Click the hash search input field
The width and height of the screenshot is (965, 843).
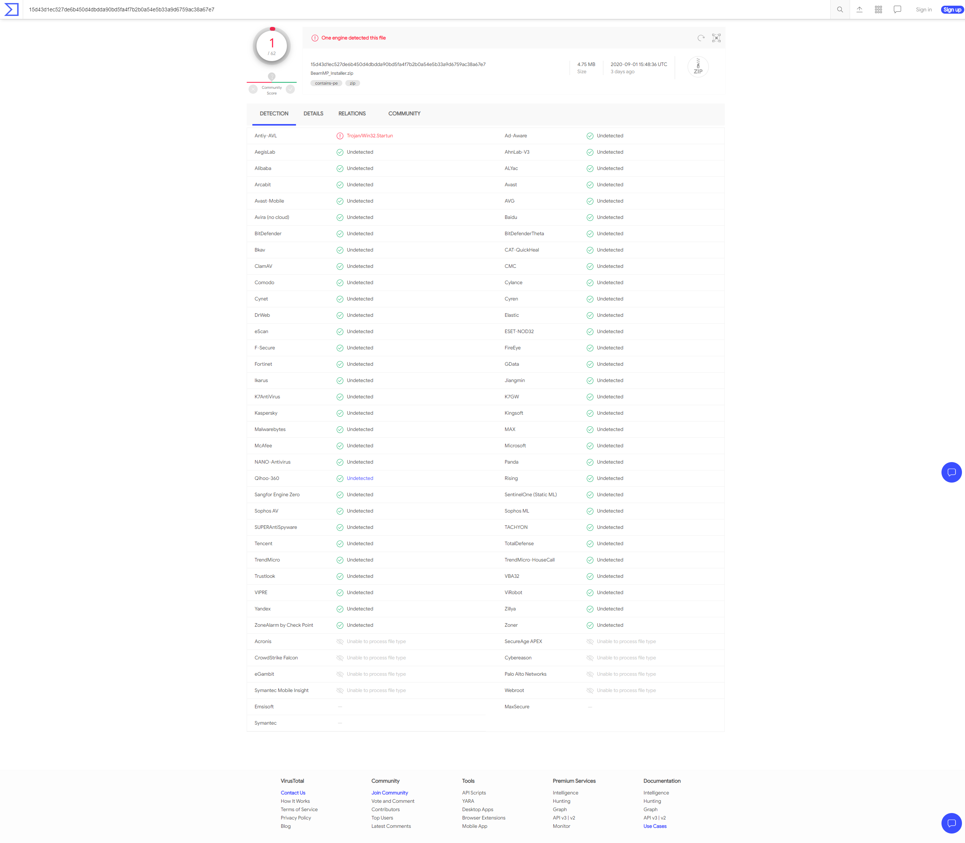(x=426, y=9)
